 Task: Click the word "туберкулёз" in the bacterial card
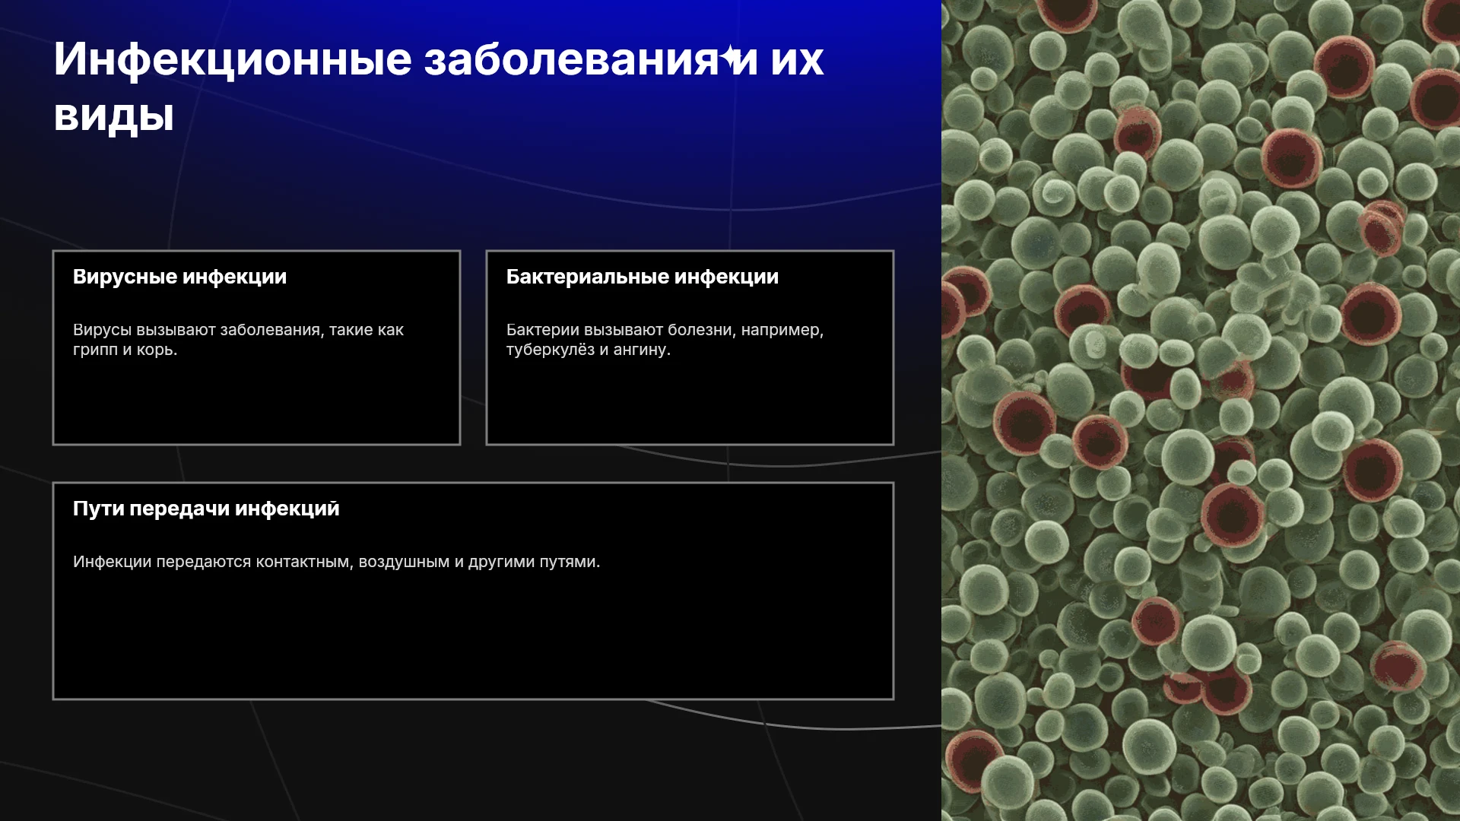551,350
